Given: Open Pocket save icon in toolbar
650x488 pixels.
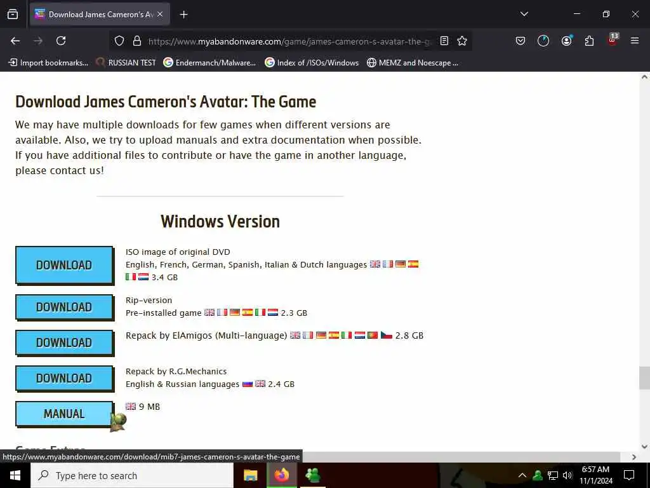Looking at the screenshot, I should click(521, 41).
